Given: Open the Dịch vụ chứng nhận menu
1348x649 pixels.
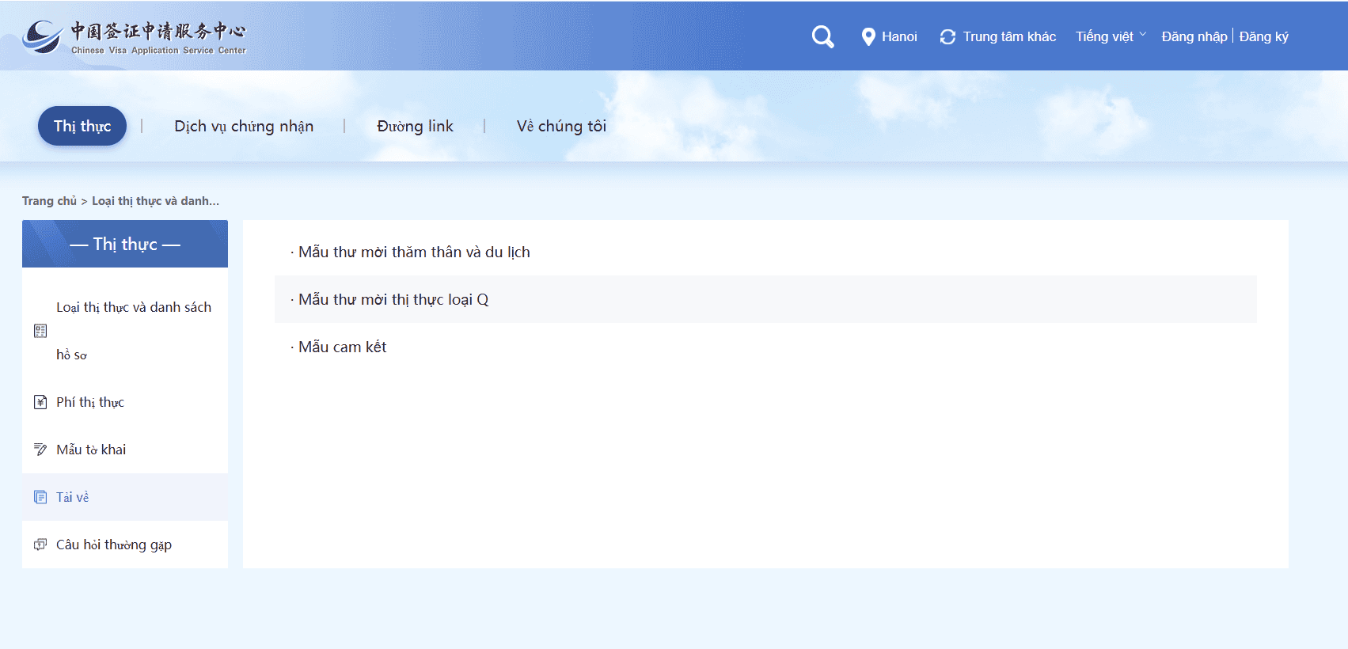Looking at the screenshot, I should [x=244, y=126].
